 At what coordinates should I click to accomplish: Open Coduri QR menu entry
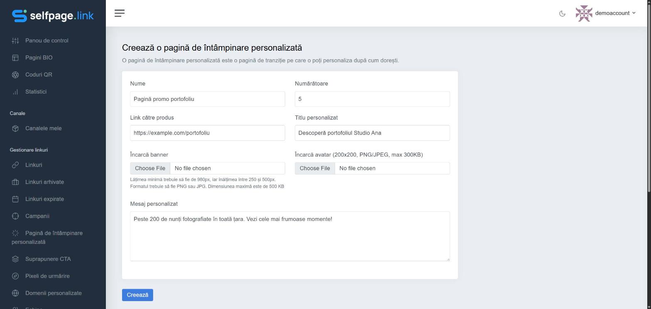pos(39,75)
